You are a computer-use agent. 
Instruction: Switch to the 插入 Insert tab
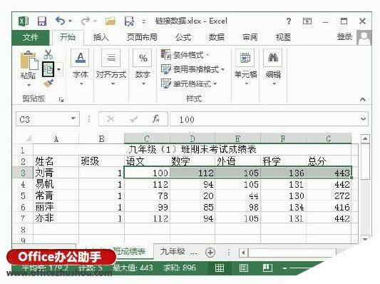point(101,37)
